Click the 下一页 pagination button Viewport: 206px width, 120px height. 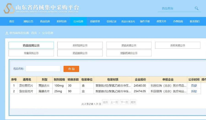click(124, 102)
